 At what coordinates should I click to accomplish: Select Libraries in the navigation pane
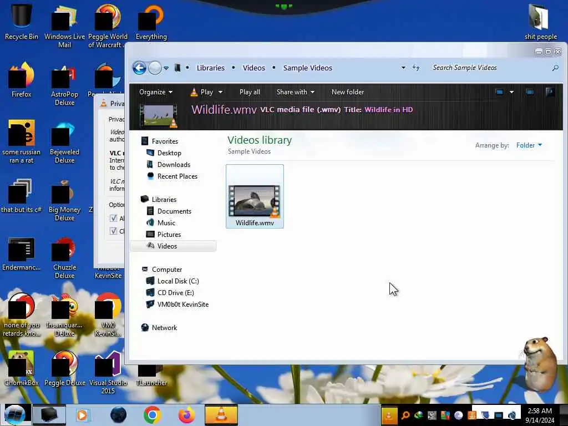[x=159, y=200]
